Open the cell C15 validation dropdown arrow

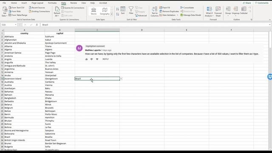pos(121,79)
